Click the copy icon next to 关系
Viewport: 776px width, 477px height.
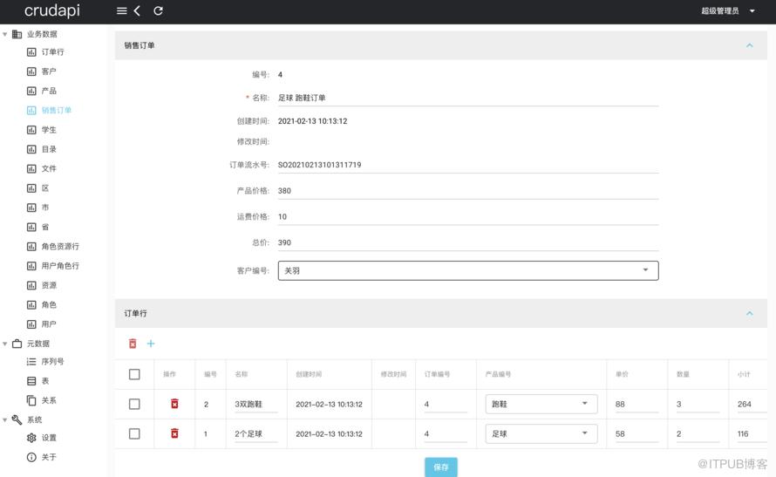click(x=31, y=400)
